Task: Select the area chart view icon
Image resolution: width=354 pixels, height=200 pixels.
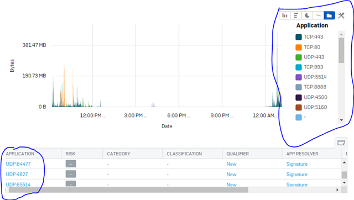Action: [329, 15]
